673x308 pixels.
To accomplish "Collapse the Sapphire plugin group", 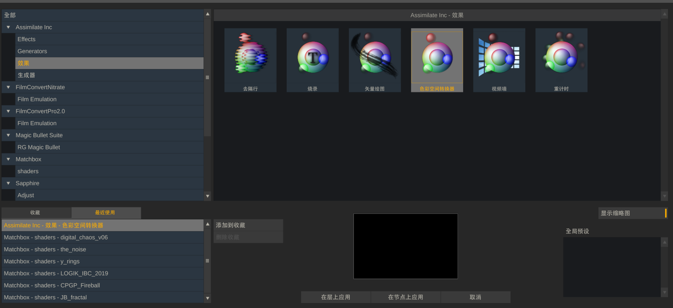I will tap(8, 183).
